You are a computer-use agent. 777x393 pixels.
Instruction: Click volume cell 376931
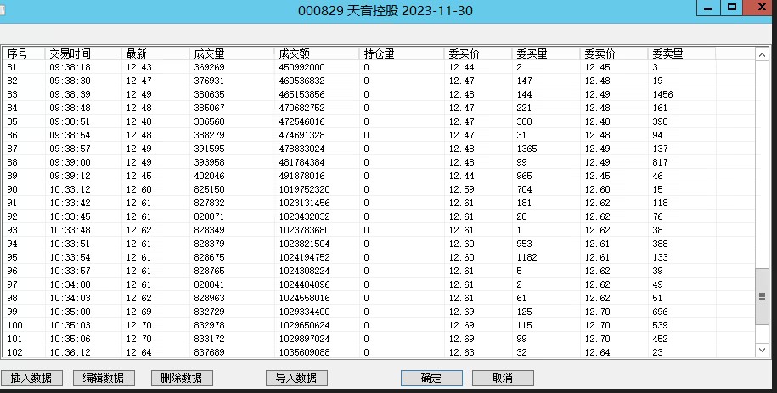(209, 81)
